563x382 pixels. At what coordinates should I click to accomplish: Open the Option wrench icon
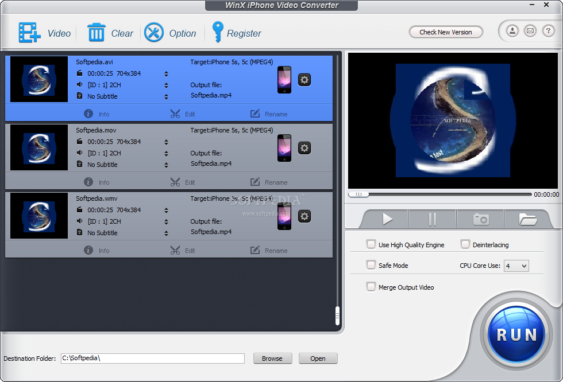pyautogui.click(x=154, y=33)
